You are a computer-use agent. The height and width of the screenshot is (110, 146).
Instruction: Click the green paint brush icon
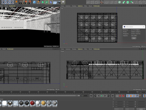[x=132, y=2]
